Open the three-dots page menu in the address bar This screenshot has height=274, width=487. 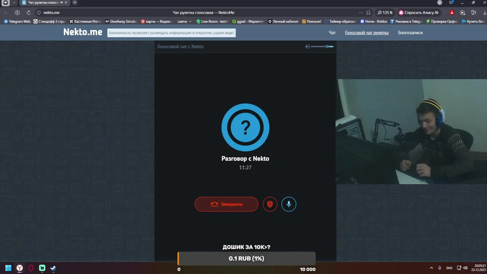coord(361,13)
